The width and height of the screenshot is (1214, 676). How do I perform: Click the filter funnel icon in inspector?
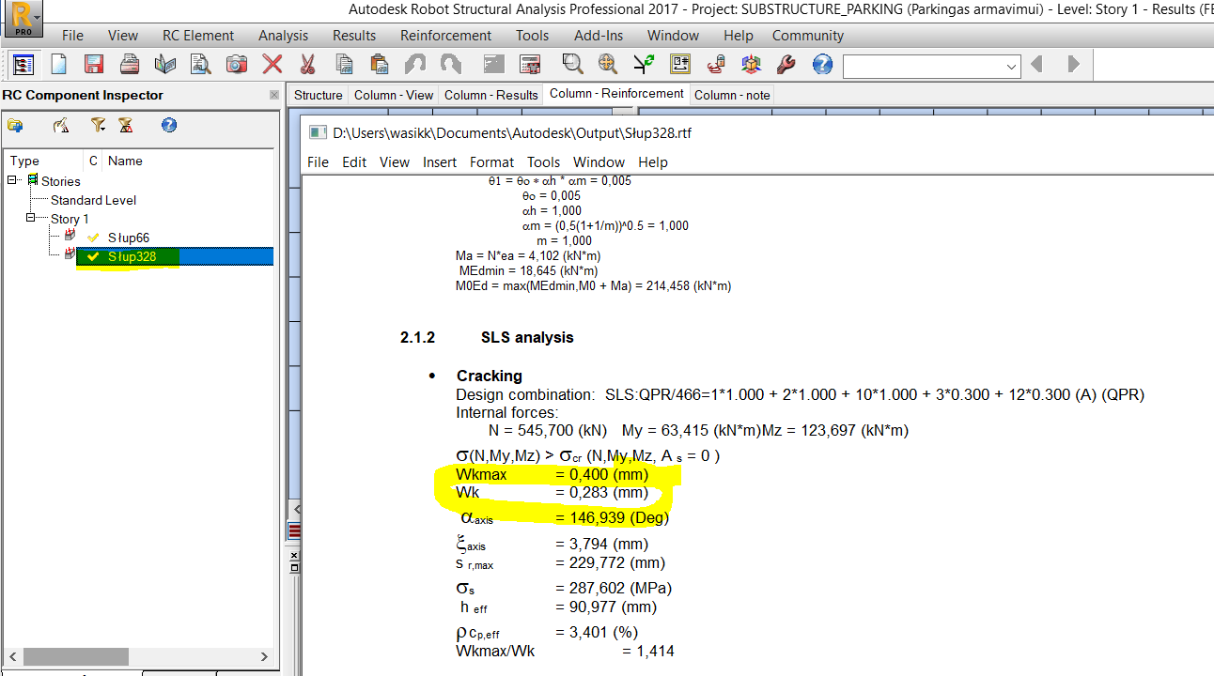coord(99,125)
